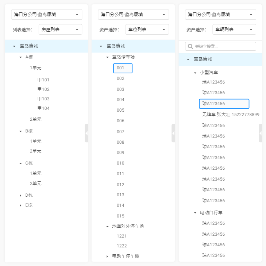
Task: Click the collapse handle on the first panel's right edge
Action: coord(86,133)
